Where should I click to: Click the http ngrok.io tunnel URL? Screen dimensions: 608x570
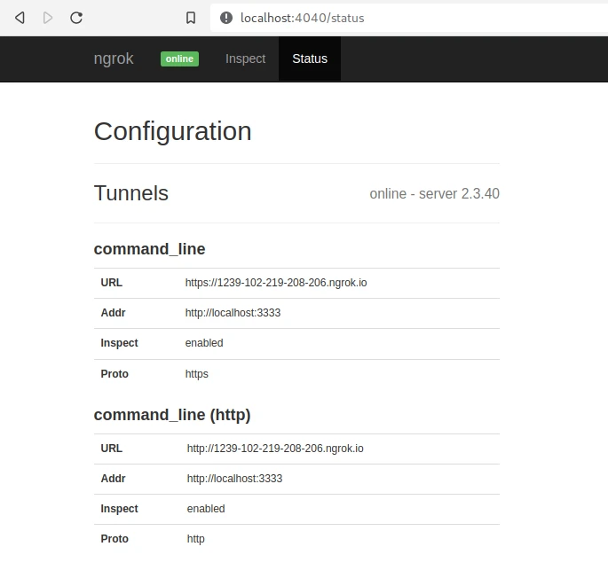[275, 449]
